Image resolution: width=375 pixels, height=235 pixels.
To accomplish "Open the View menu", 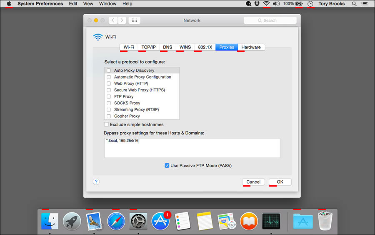I will click(88, 4).
